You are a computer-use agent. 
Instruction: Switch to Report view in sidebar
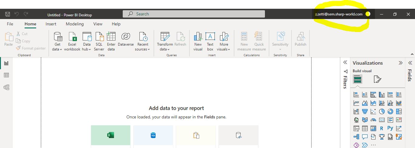point(6,63)
